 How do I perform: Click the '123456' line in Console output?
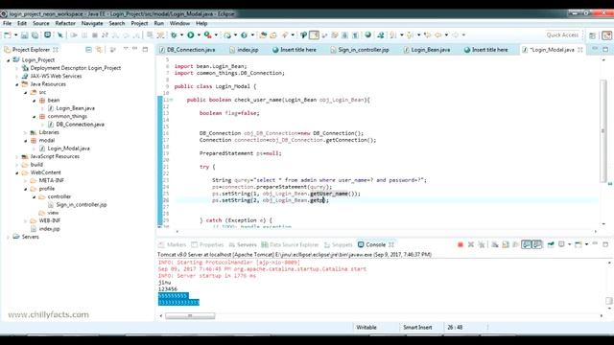tap(168, 289)
